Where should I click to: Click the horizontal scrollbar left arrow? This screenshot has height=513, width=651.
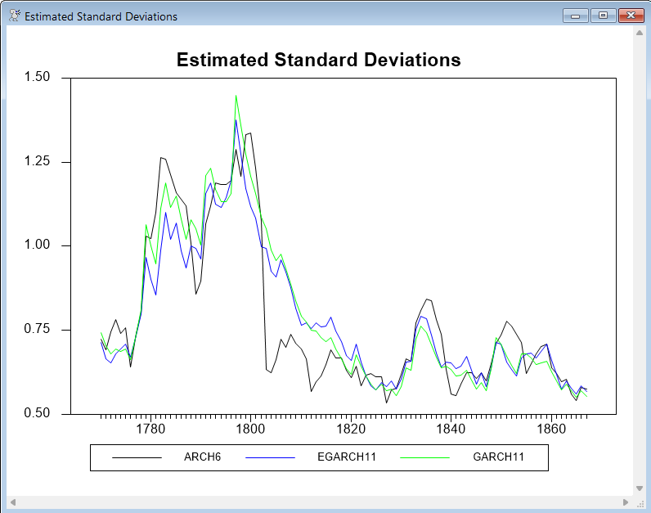[x=13, y=501]
